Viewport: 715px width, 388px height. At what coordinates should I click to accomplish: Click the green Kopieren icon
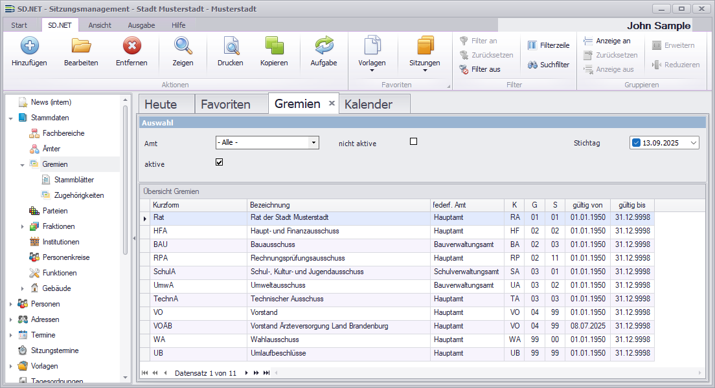point(274,46)
